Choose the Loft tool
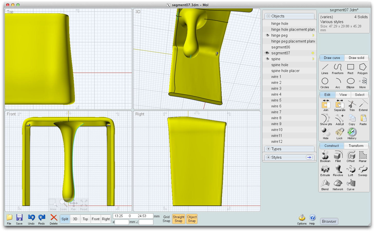This screenshot has width=375, height=232. [351, 170]
